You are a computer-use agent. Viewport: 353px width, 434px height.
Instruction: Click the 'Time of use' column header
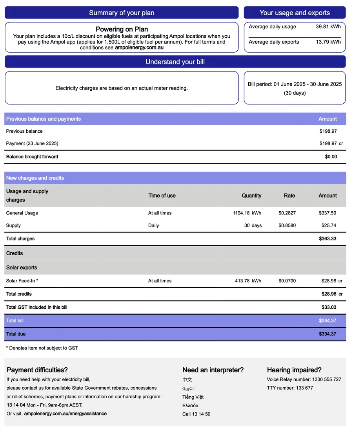coord(162,196)
